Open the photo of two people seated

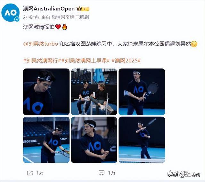coord(94,92)
